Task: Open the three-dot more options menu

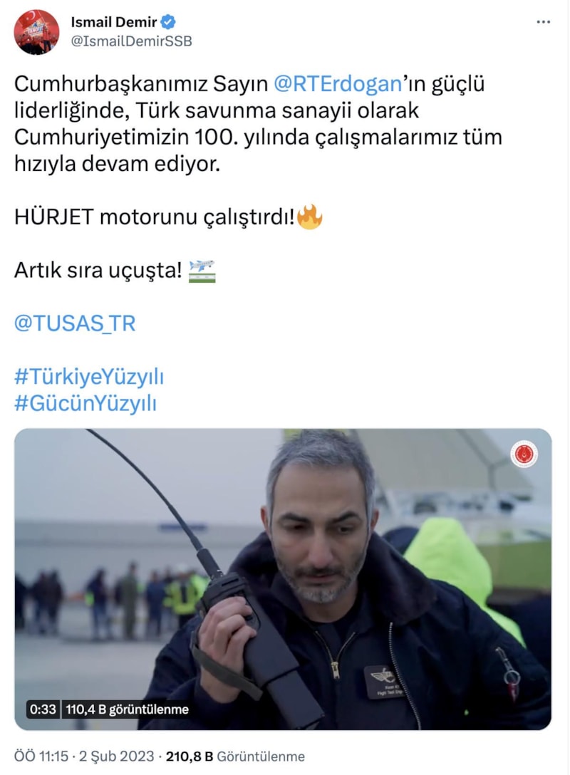Action: (544, 22)
